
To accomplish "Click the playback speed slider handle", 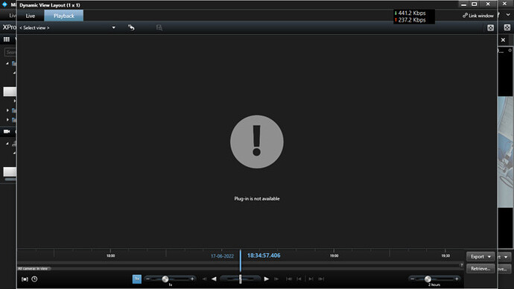I will (165, 279).
